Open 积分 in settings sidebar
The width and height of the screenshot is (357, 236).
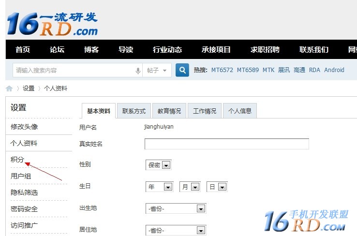point(17,160)
